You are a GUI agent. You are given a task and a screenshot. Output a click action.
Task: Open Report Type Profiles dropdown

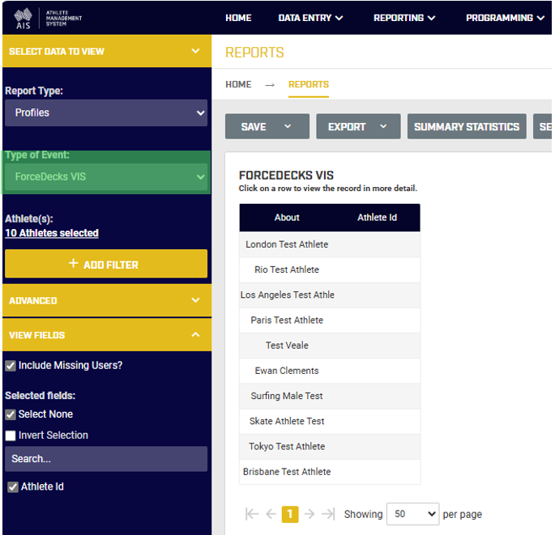(x=106, y=113)
